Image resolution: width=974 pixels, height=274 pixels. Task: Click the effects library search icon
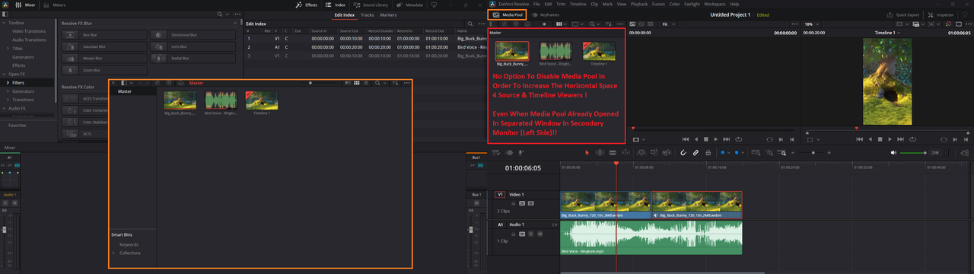click(x=220, y=14)
